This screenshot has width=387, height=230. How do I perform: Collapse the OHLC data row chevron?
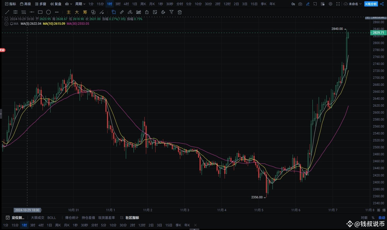click(x=6, y=19)
